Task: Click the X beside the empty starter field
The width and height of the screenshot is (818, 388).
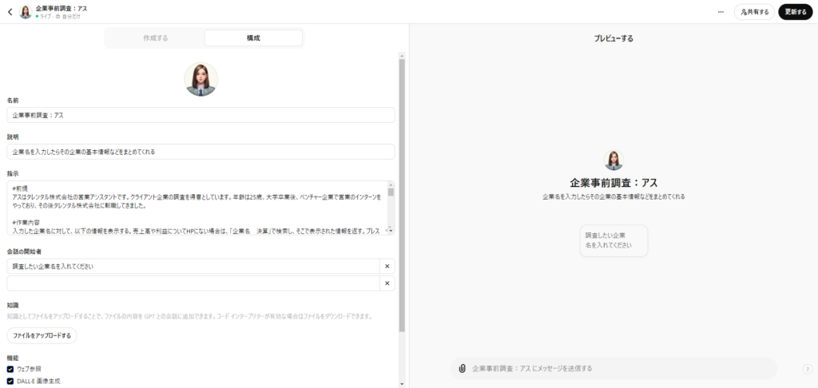Action: click(387, 283)
